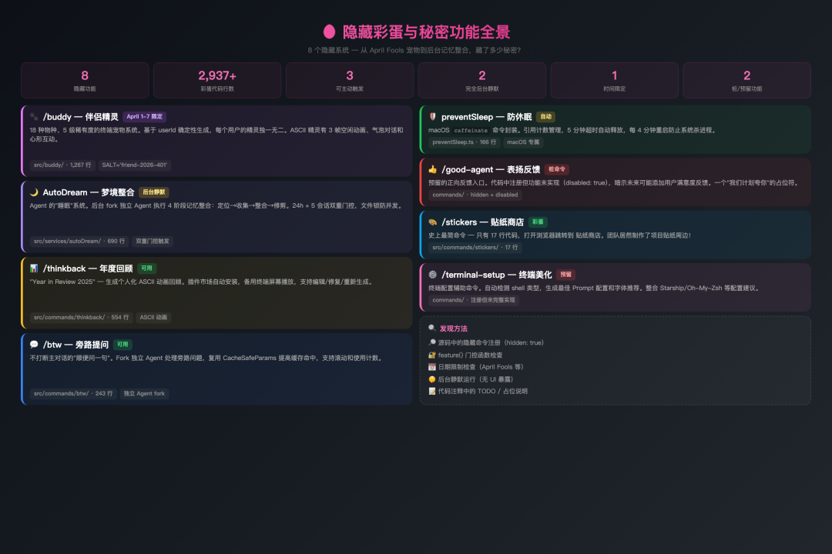Click the '8 隐藏功能' stat card

pos(85,81)
